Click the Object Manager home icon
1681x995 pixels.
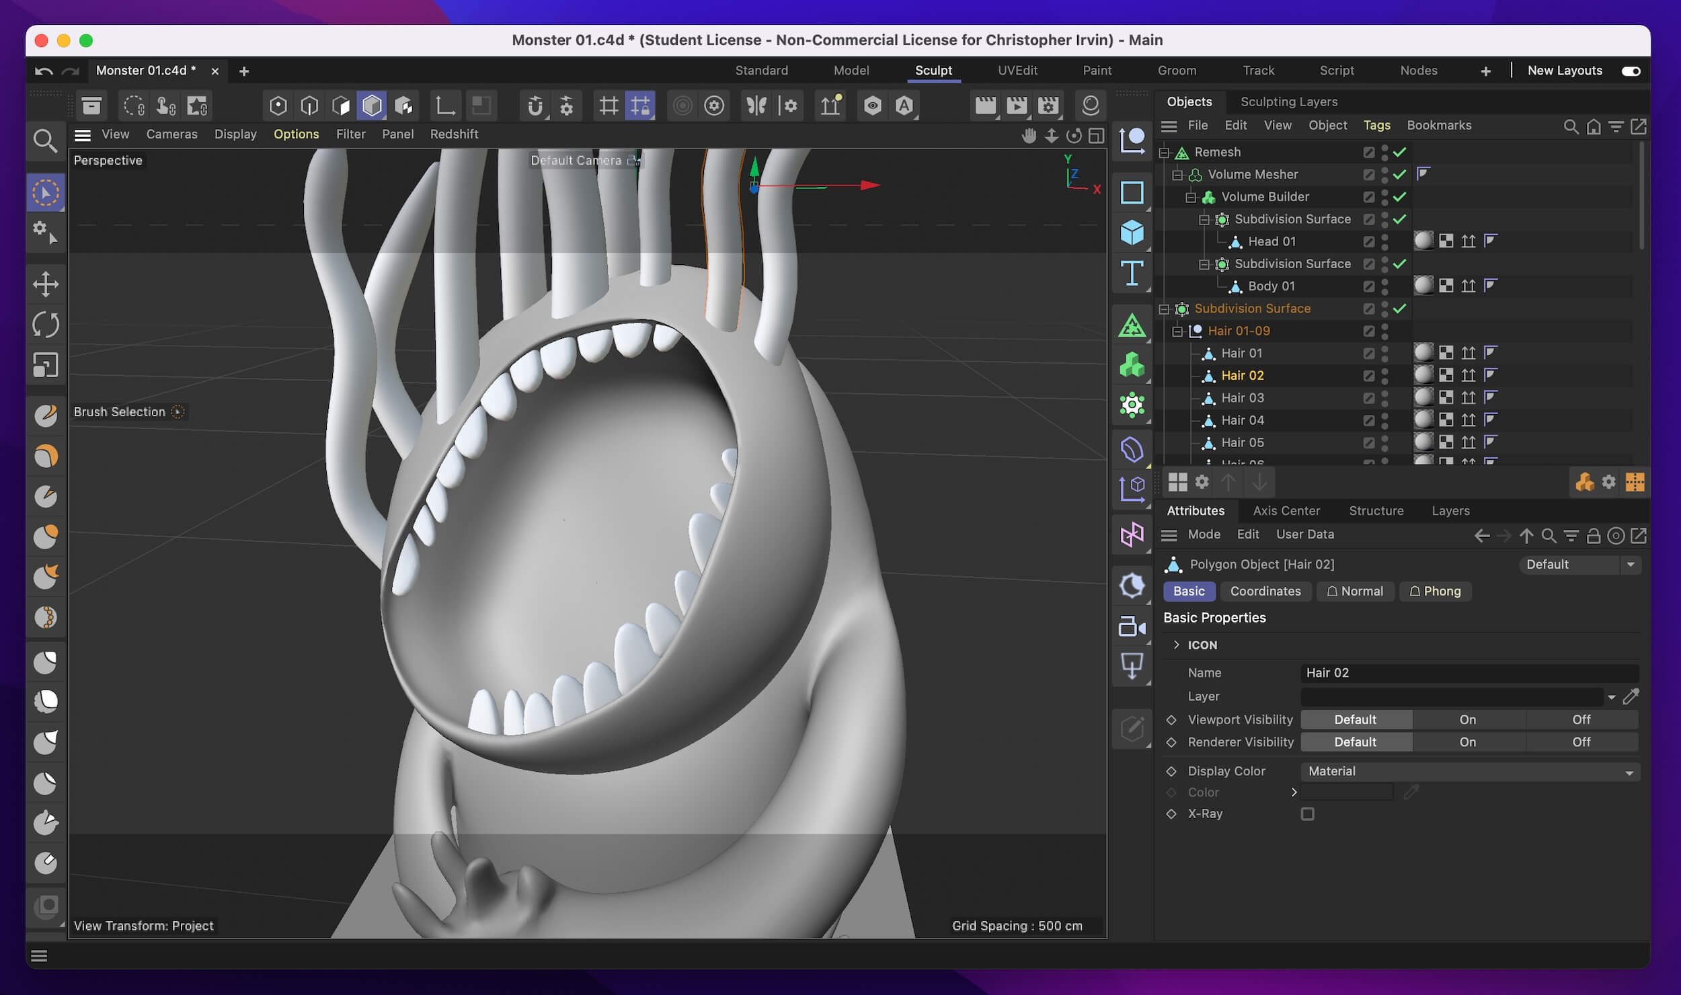[1593, 126]
